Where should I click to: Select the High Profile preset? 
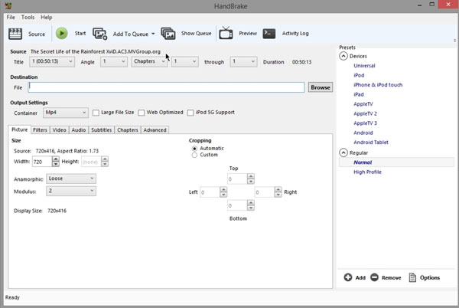point(367,172)
